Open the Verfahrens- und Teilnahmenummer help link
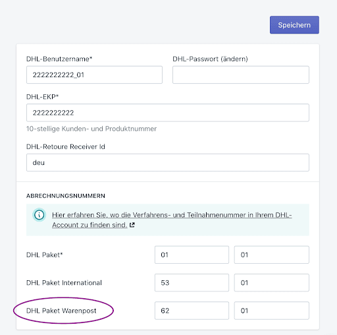Screen dimensions: 337x335 tap(172, 220)
